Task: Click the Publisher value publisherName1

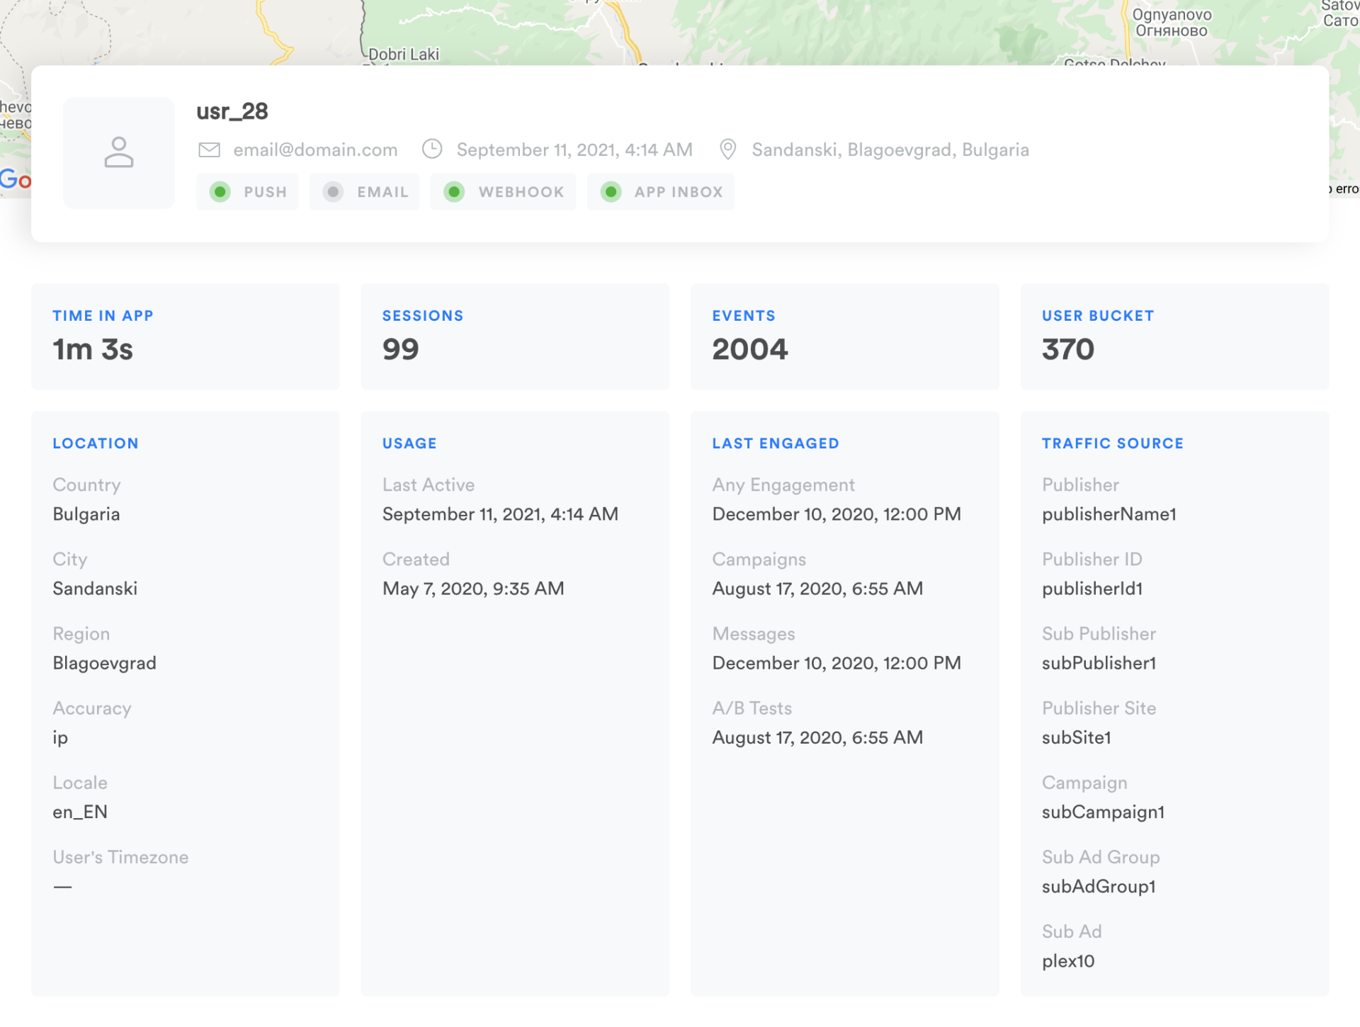Action: click(1109, 514)
